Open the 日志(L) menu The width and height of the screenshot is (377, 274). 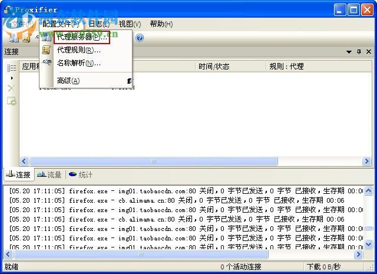99,24
